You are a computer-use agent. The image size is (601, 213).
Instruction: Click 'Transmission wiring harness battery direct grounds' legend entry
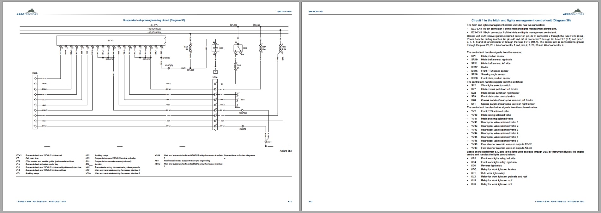tap(112, 167)
